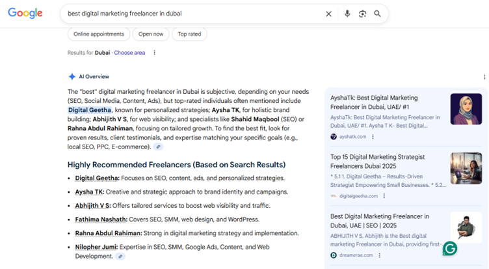Click the ayshatk.com source text

click(352, 137)
